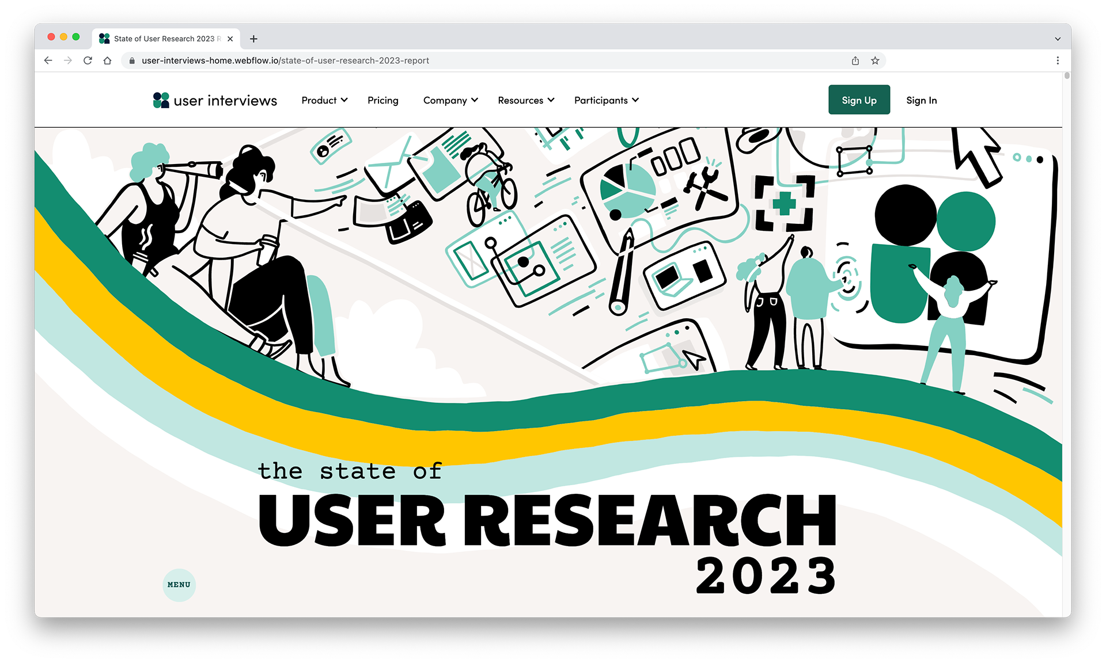Expand the Product dropdown menu

point(324,100)
